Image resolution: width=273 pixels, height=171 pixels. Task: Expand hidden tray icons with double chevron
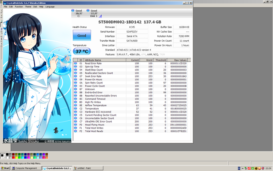click(243, 168)
